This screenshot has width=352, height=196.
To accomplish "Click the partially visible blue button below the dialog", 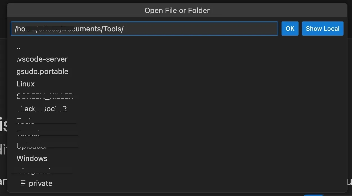I will [314, 195].
